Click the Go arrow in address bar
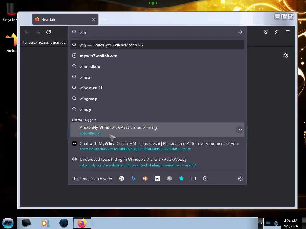The image size is (306, 229). click(240, 32)
